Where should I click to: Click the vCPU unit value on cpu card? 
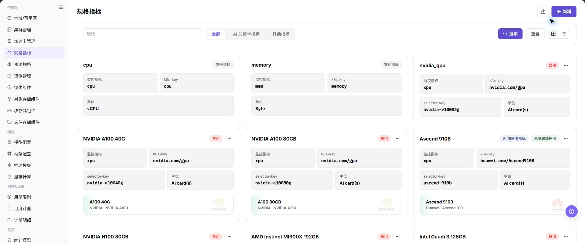[x=93, y=109]
